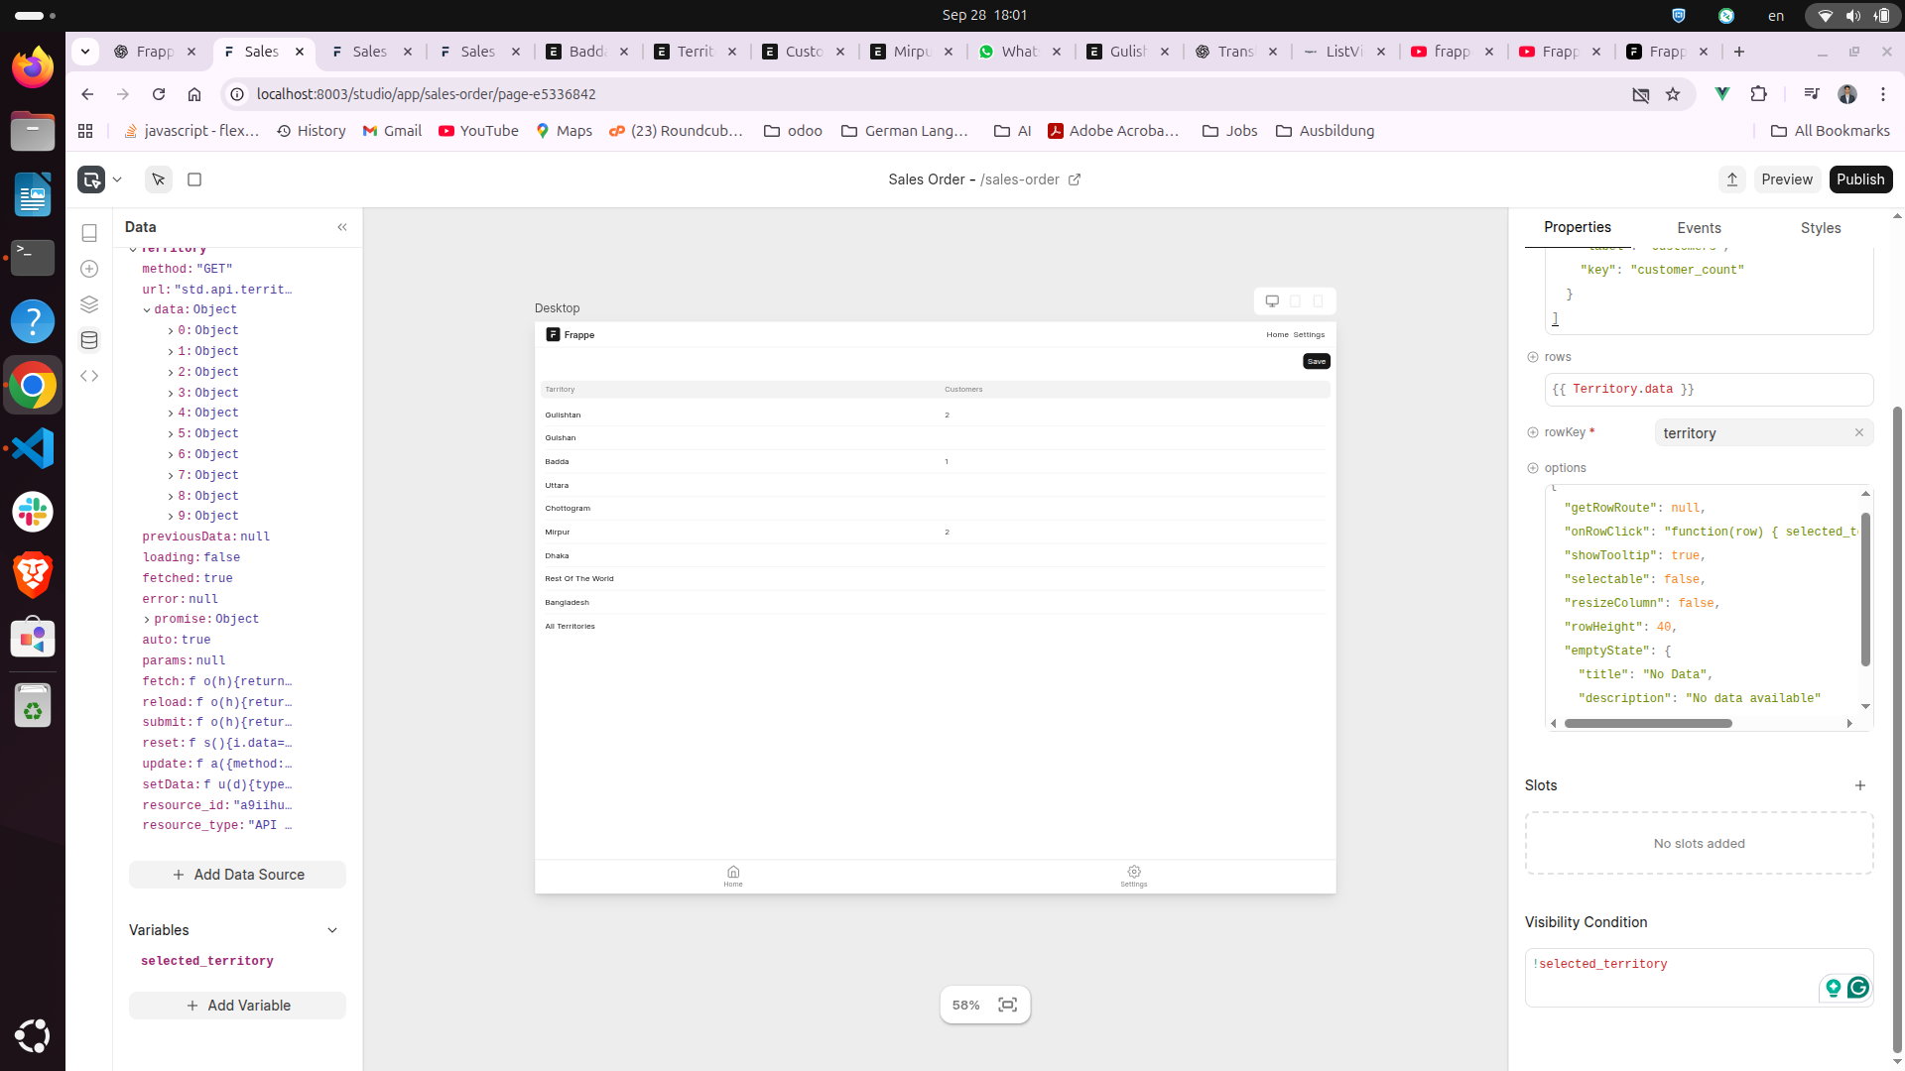Viewport: 1905px width, 1071px height.
Task: Expand the promise: Object node
Action: [147, 619]
